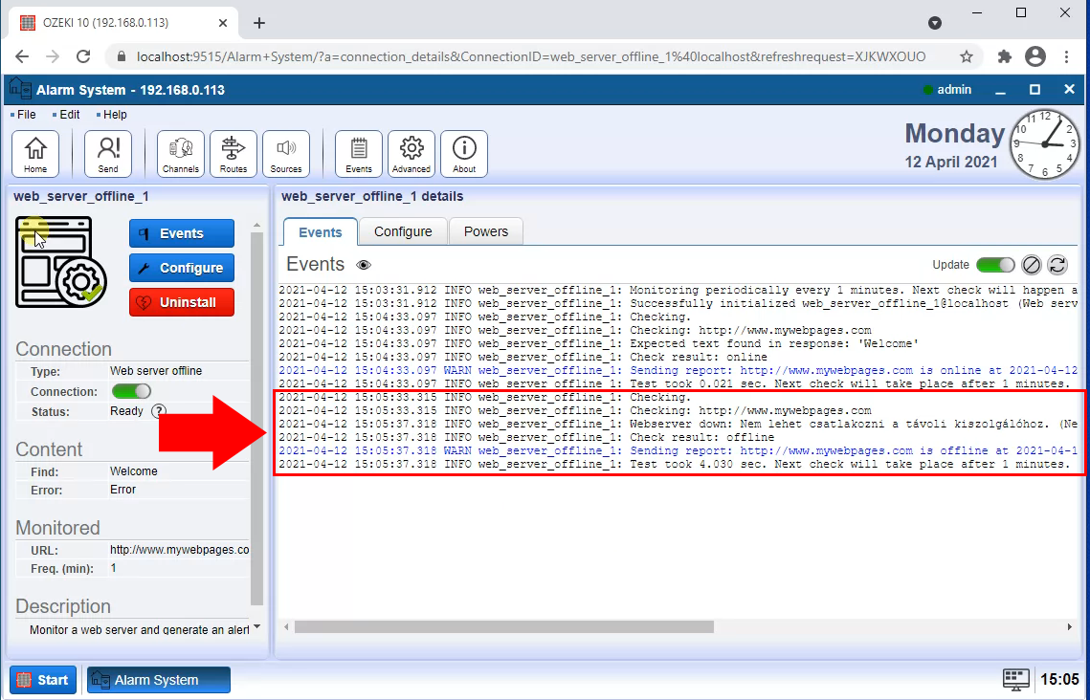Open the Routes toolbar icon
Image resolution: width=1090 pixels, height=700 pixels.
[234, 153]
